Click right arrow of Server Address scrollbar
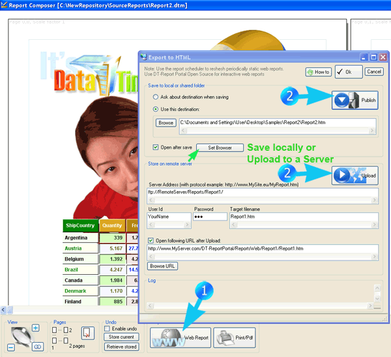The image size is (391, 357). (374, 200)
